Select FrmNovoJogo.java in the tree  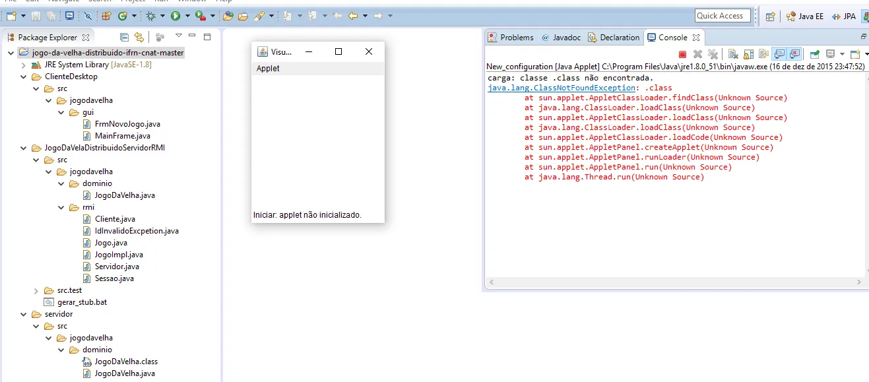pyautogui.click(x=121, y=124)
